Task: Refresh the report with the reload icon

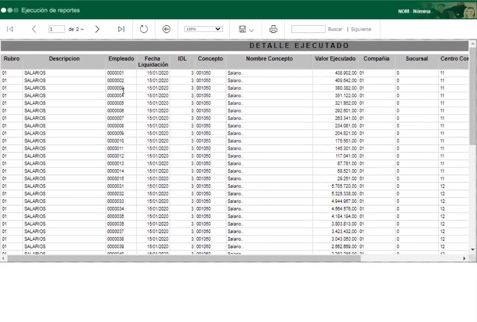Action: tap(143, 29)
